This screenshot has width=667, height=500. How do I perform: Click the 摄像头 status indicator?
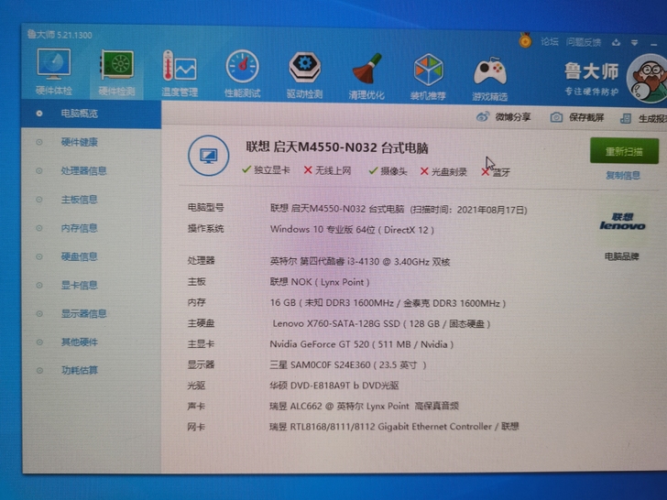[388, 171]
